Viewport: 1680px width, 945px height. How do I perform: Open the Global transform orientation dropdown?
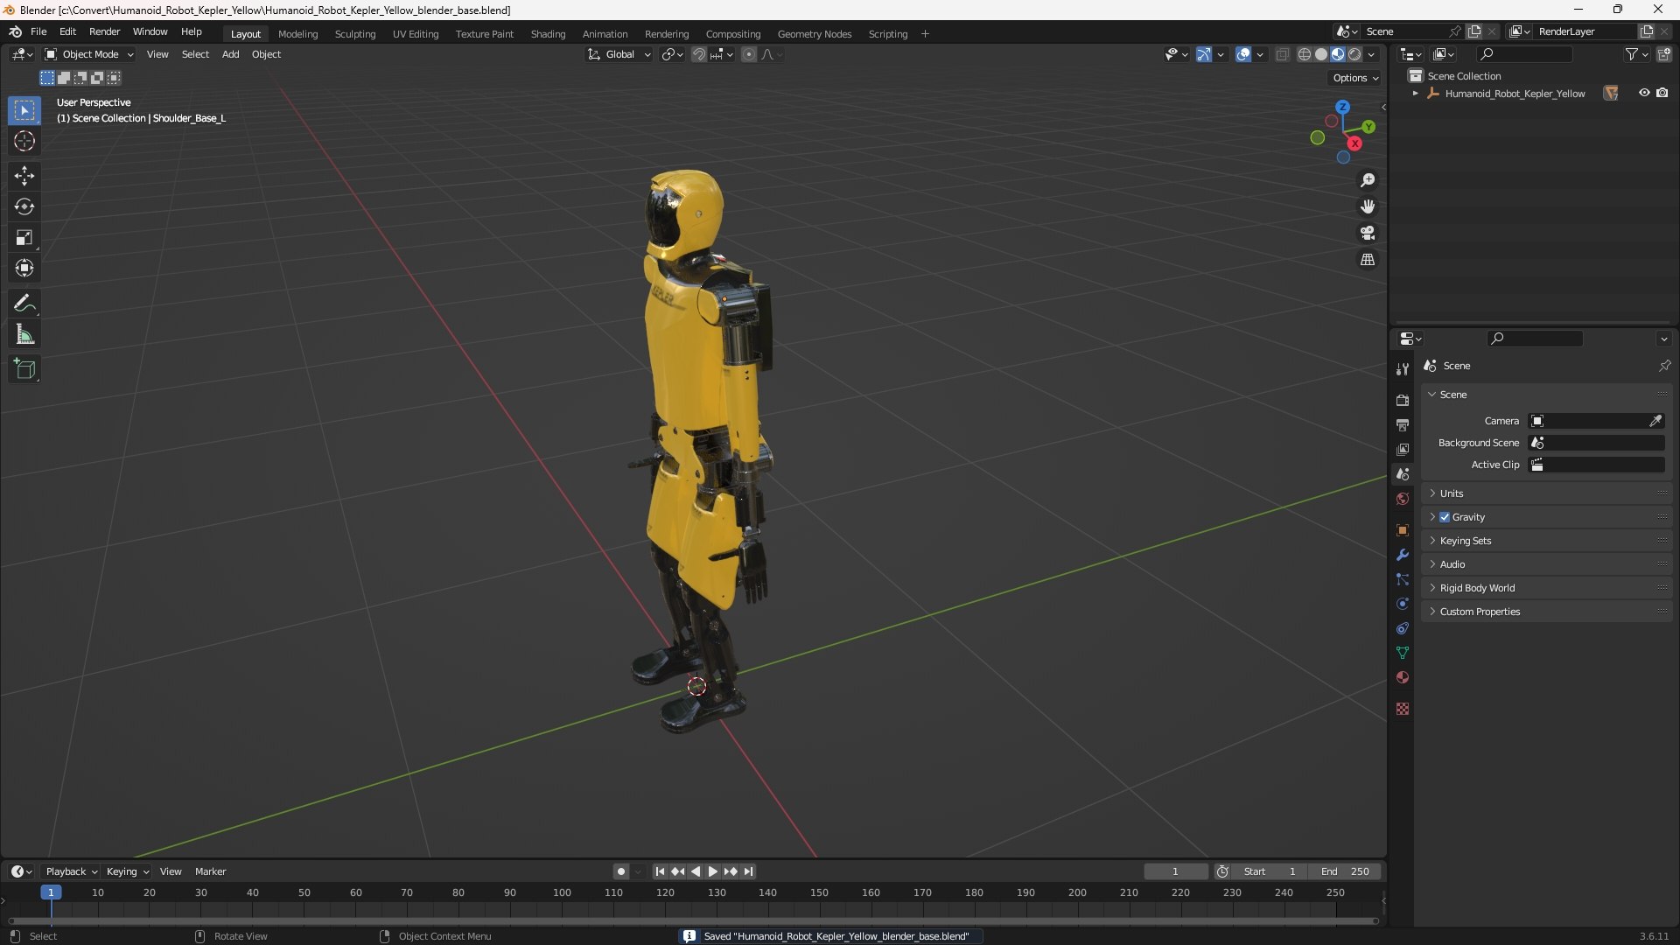pos(619,54)
